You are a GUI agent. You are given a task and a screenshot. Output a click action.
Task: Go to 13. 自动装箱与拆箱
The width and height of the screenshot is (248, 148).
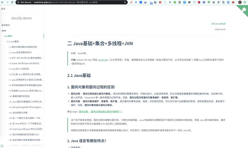[x=18, y=113]
